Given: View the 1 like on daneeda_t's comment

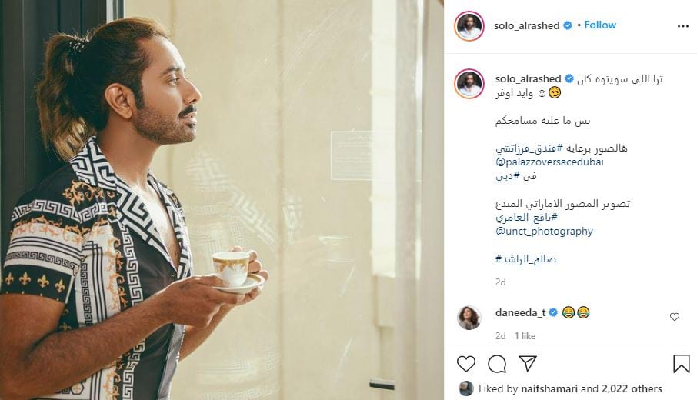Looking at the screenshot, I should tap(525, 336).
